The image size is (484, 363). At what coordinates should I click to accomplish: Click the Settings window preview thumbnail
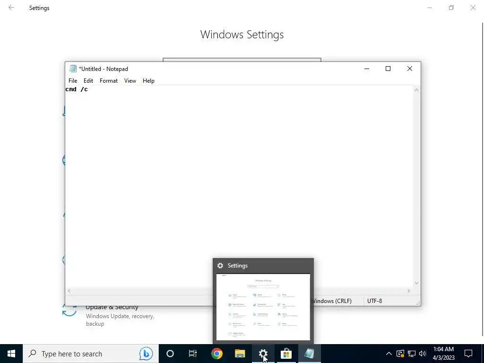[263, 307]
